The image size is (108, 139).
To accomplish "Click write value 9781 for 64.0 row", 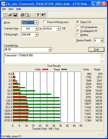I will tap(88, 97).
